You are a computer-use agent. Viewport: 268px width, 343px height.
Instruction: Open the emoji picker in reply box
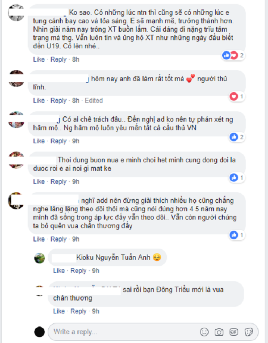tap(204, 332)
